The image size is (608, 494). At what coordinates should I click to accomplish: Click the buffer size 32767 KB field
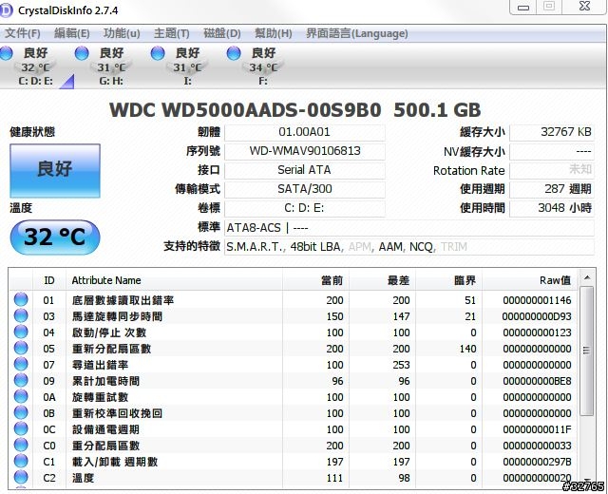[551, 132]
